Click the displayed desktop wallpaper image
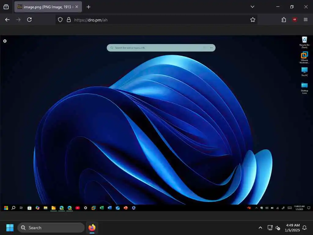This screenshot has width=313, height=235. pyautogui.click(x=156, y=123)
